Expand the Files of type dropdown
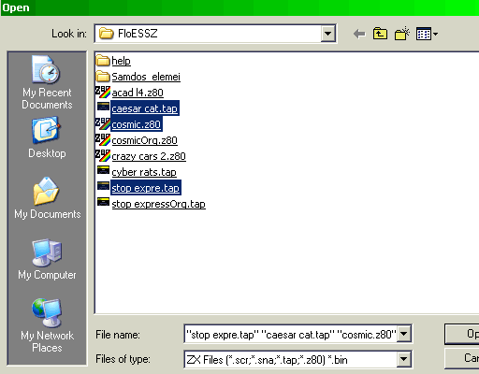Viewport: 479px width, 374px height. click(404, 359)
